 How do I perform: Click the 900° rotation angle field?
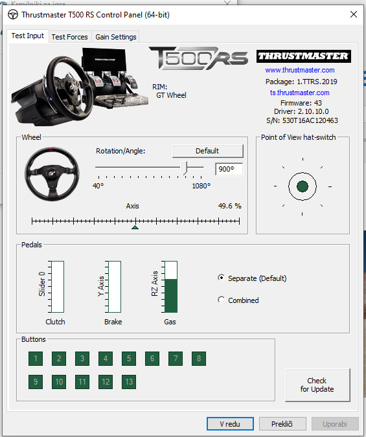(x=229, y=169)
